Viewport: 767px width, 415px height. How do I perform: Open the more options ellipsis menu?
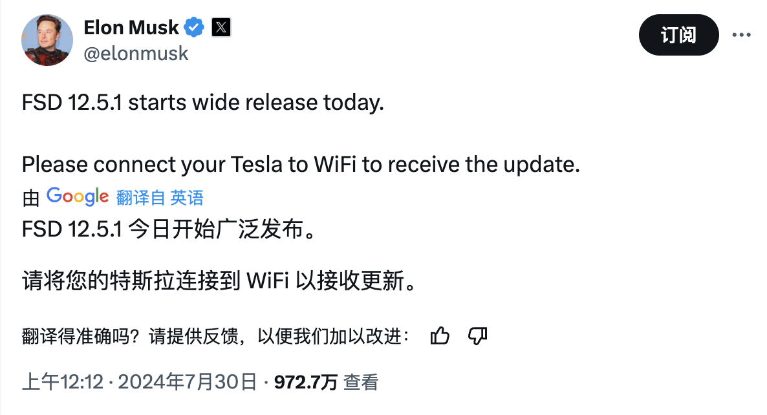pyautogui.click(x=741, y=35)
